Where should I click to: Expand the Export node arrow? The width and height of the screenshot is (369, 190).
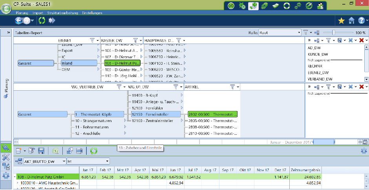[x=99, y=50]
